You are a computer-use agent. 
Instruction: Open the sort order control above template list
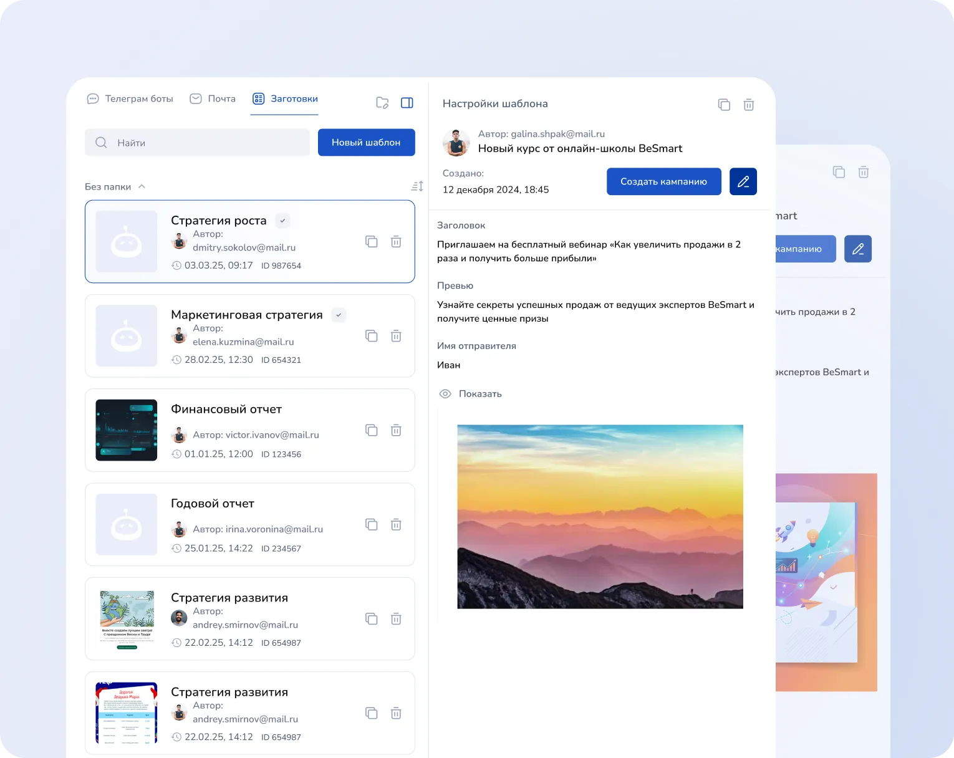point(417,186)
